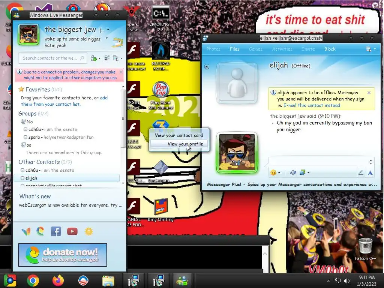Image resolution: width=384 pixels, height=288 pixels.
Task: Show hidden tray icons arrow
Action: [x=328, y=281]
